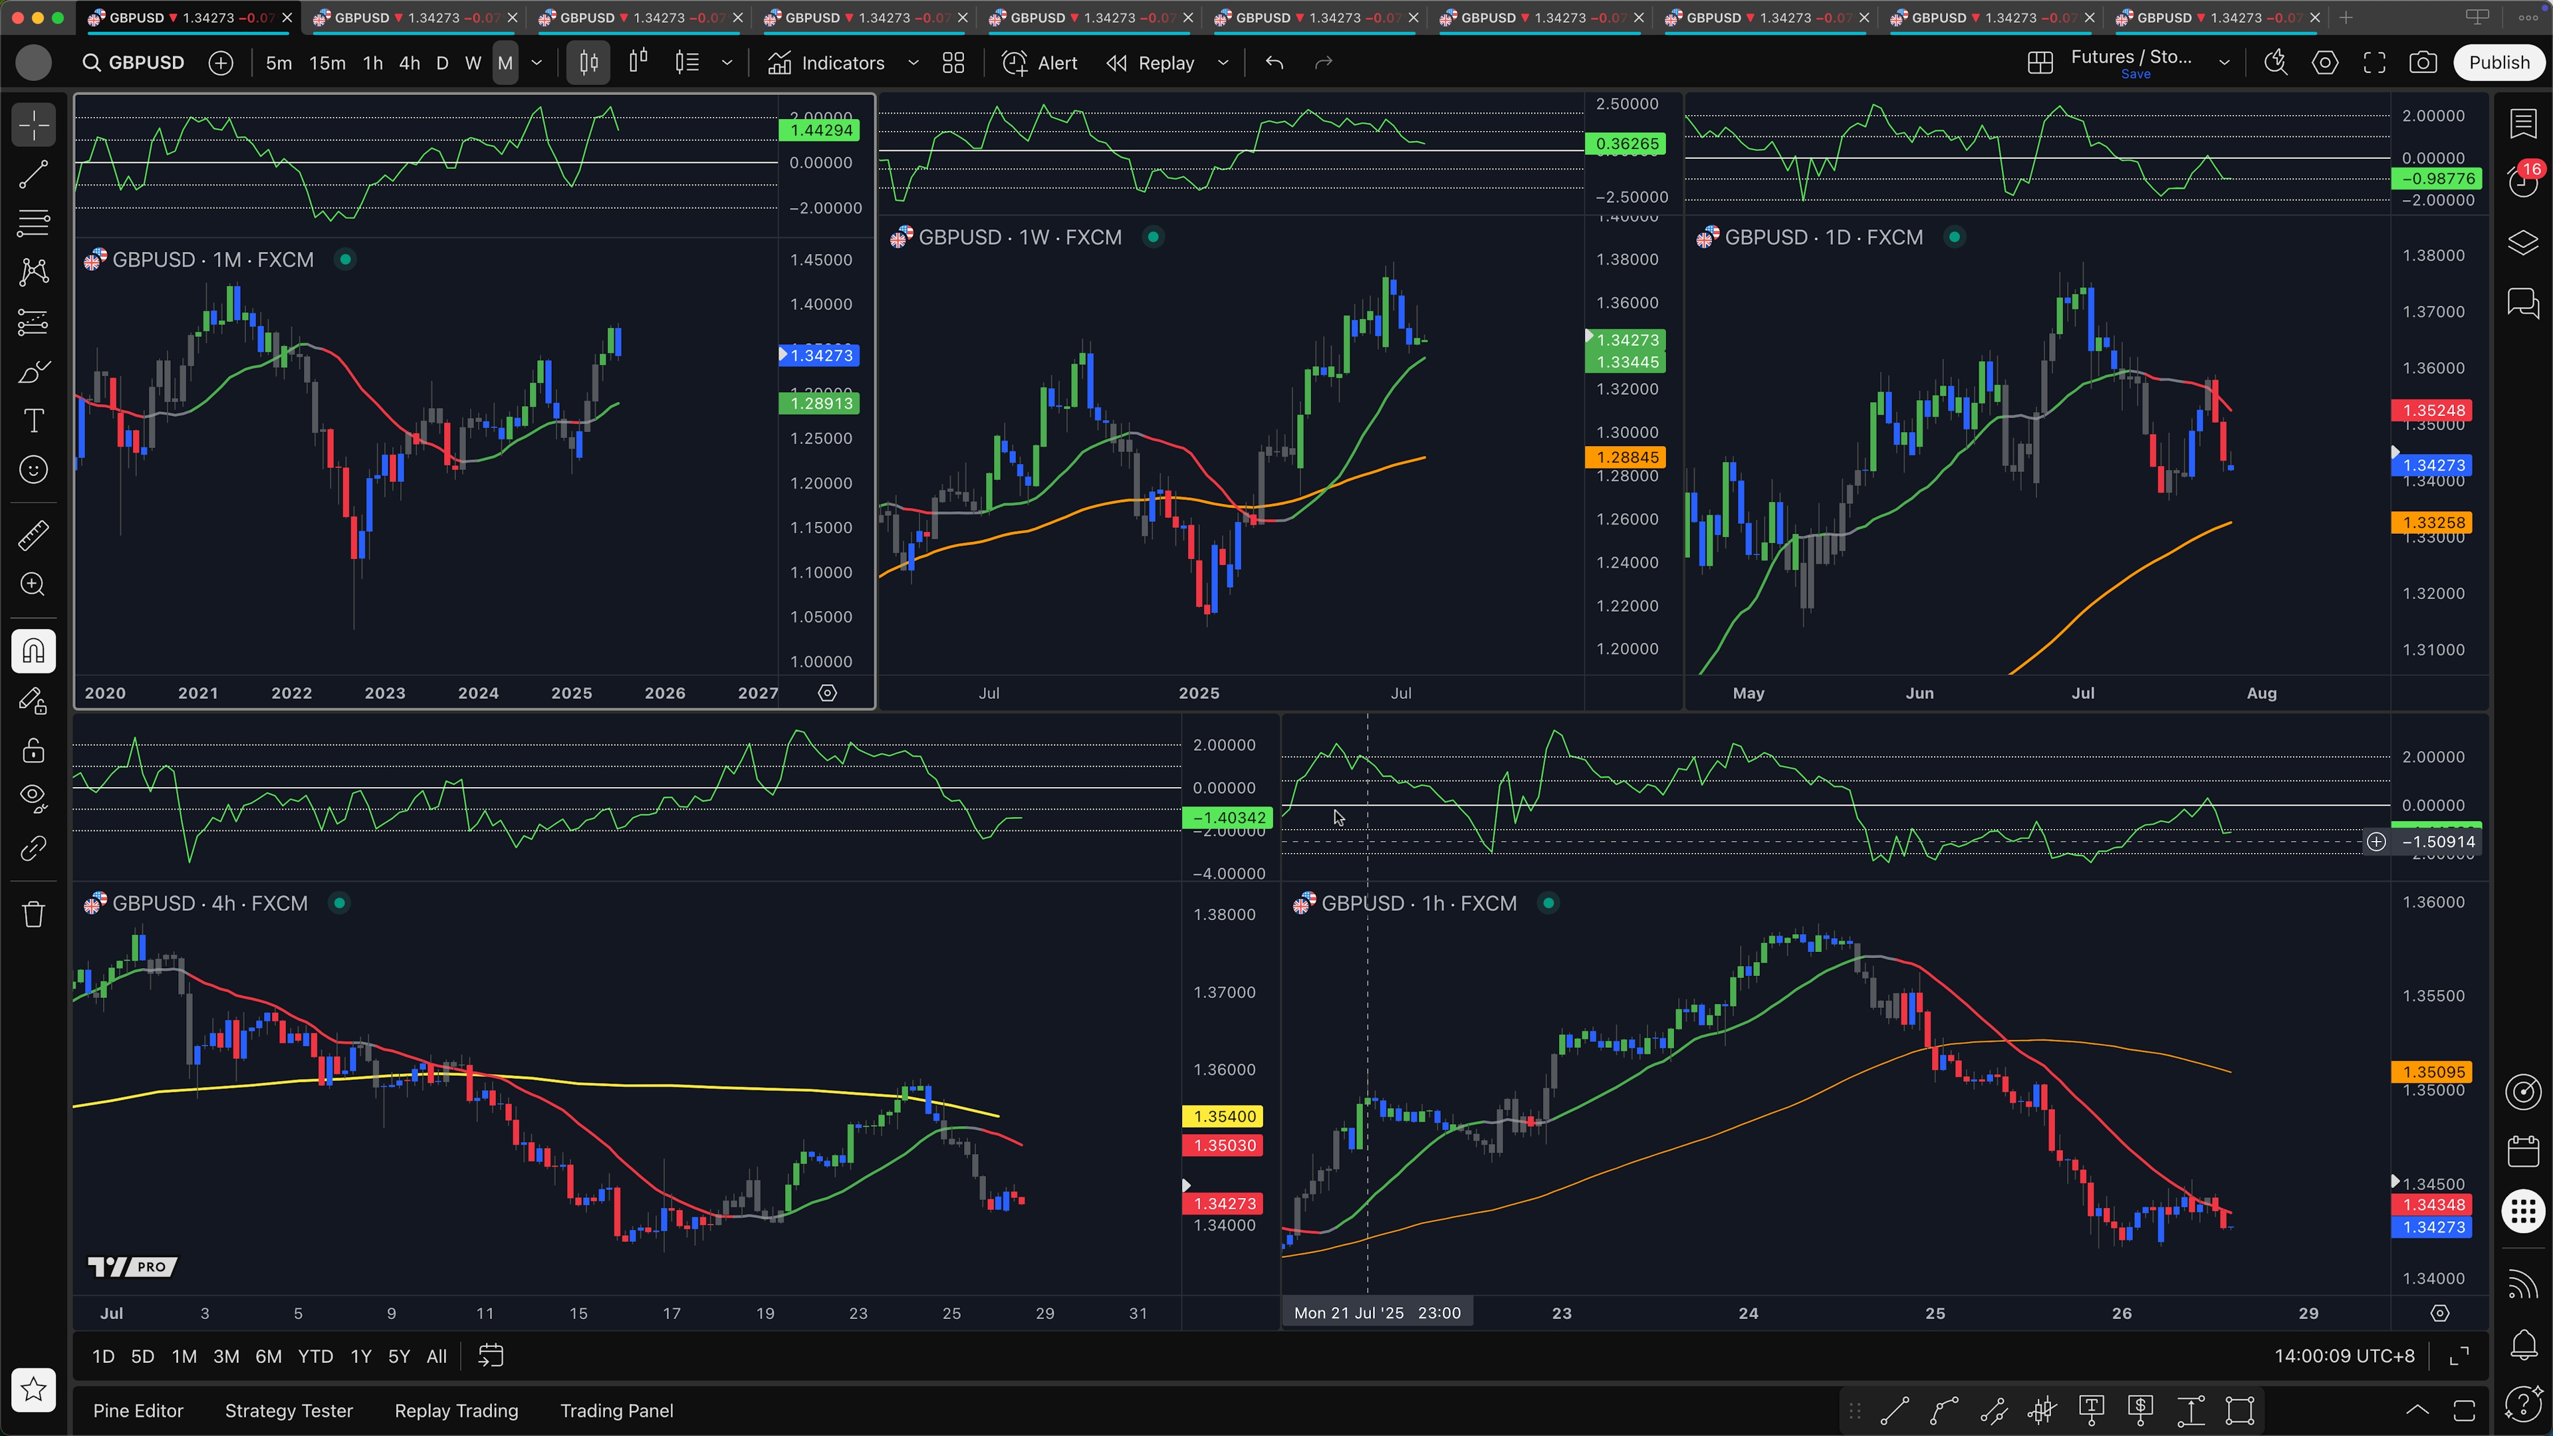Toggle lock all drawing tools
The width and height of the screenshot is (2553, 1436).
pos(34,750)
